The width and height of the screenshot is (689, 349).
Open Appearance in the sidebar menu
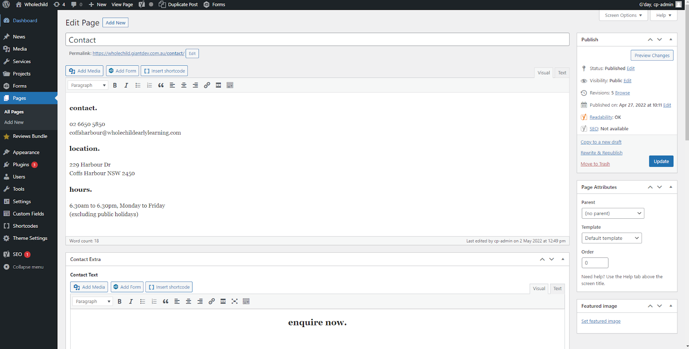26,153
